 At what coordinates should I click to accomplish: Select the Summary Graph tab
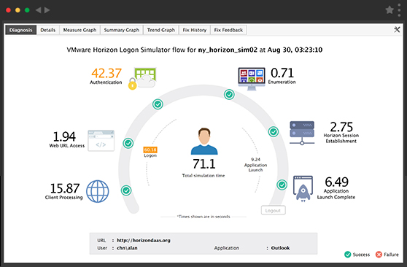tap(122, 30)
